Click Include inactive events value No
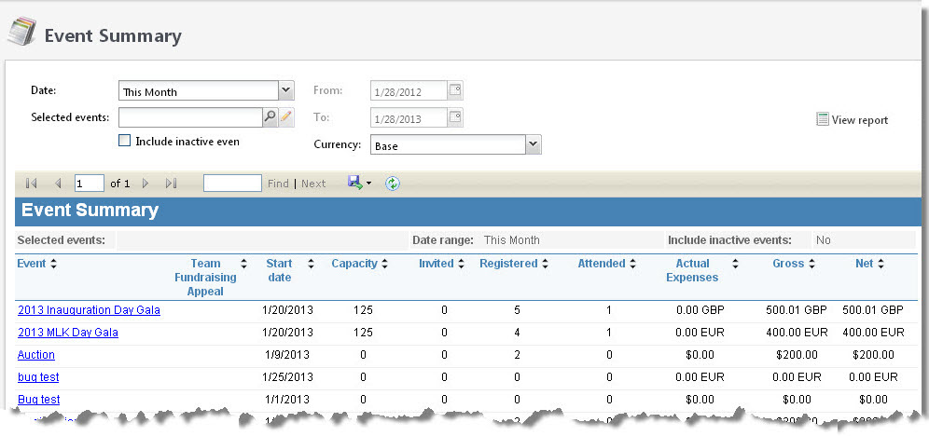Viewport: 929px width, 436px height. 824,240
